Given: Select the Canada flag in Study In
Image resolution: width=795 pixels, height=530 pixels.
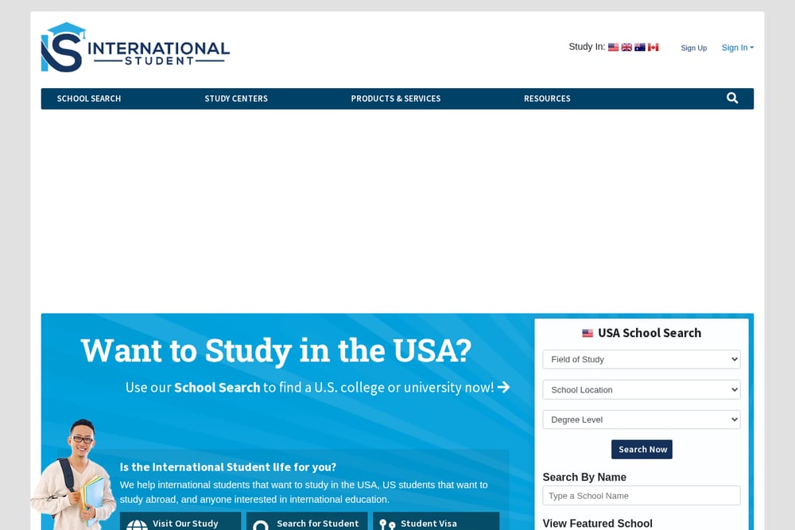Looking at the screenshot, I should (x=653, y=47).
